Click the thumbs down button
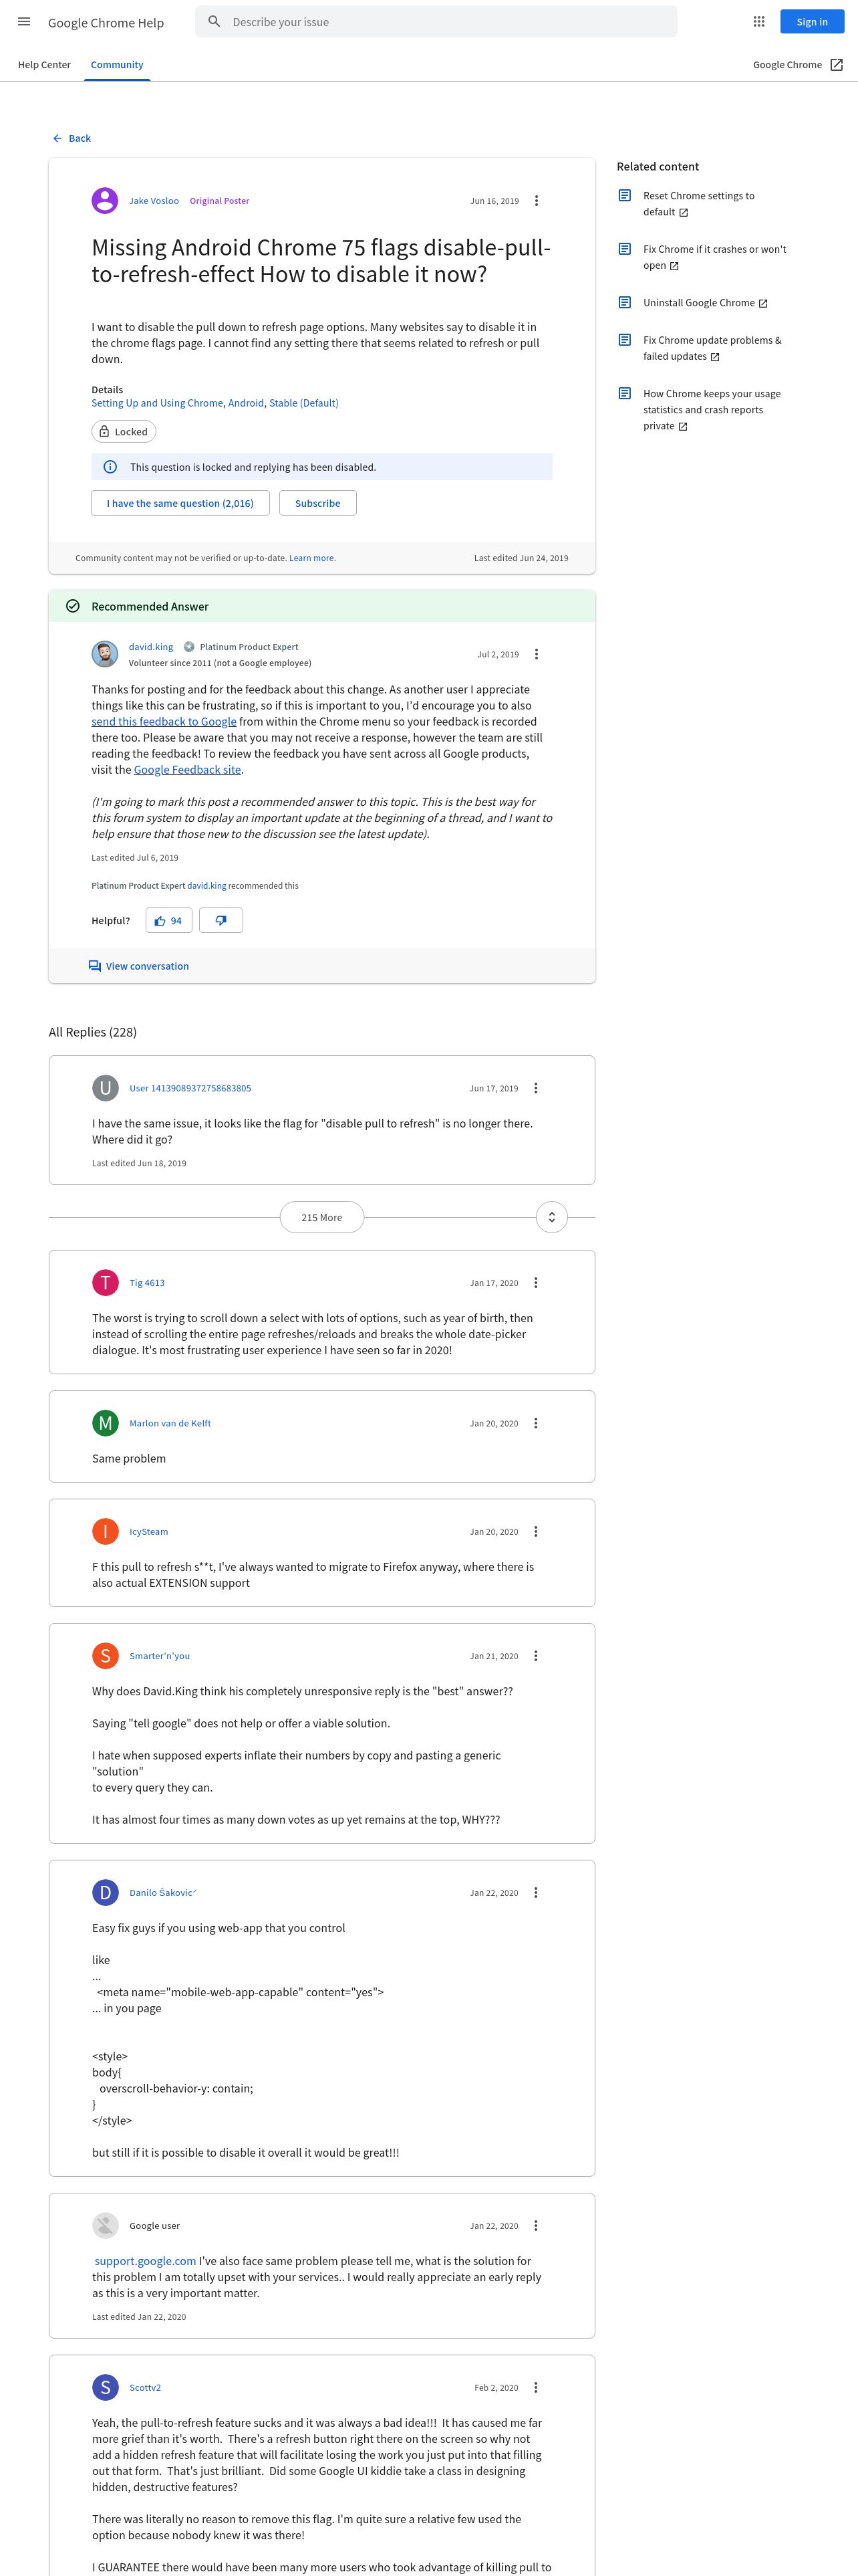This screenshot has height=2576, width=858. click(x=221, y=920)
